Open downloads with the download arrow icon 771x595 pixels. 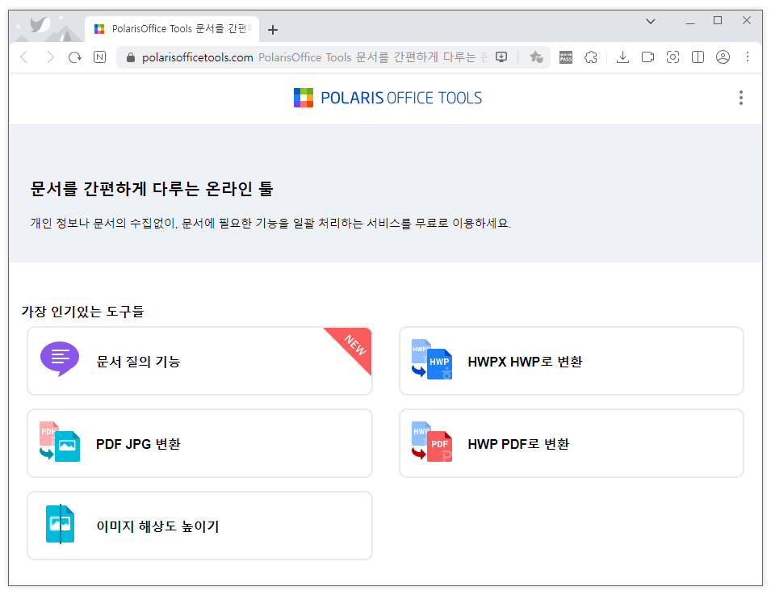622,57
